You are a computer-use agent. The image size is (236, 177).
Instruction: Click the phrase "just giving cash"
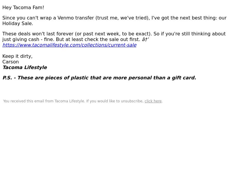[x=21, y=40]
